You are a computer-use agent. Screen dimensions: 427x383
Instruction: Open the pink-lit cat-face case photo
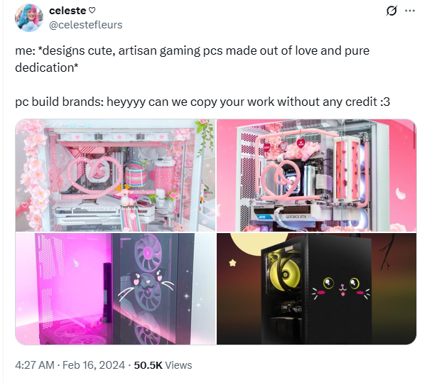(116, 288)
